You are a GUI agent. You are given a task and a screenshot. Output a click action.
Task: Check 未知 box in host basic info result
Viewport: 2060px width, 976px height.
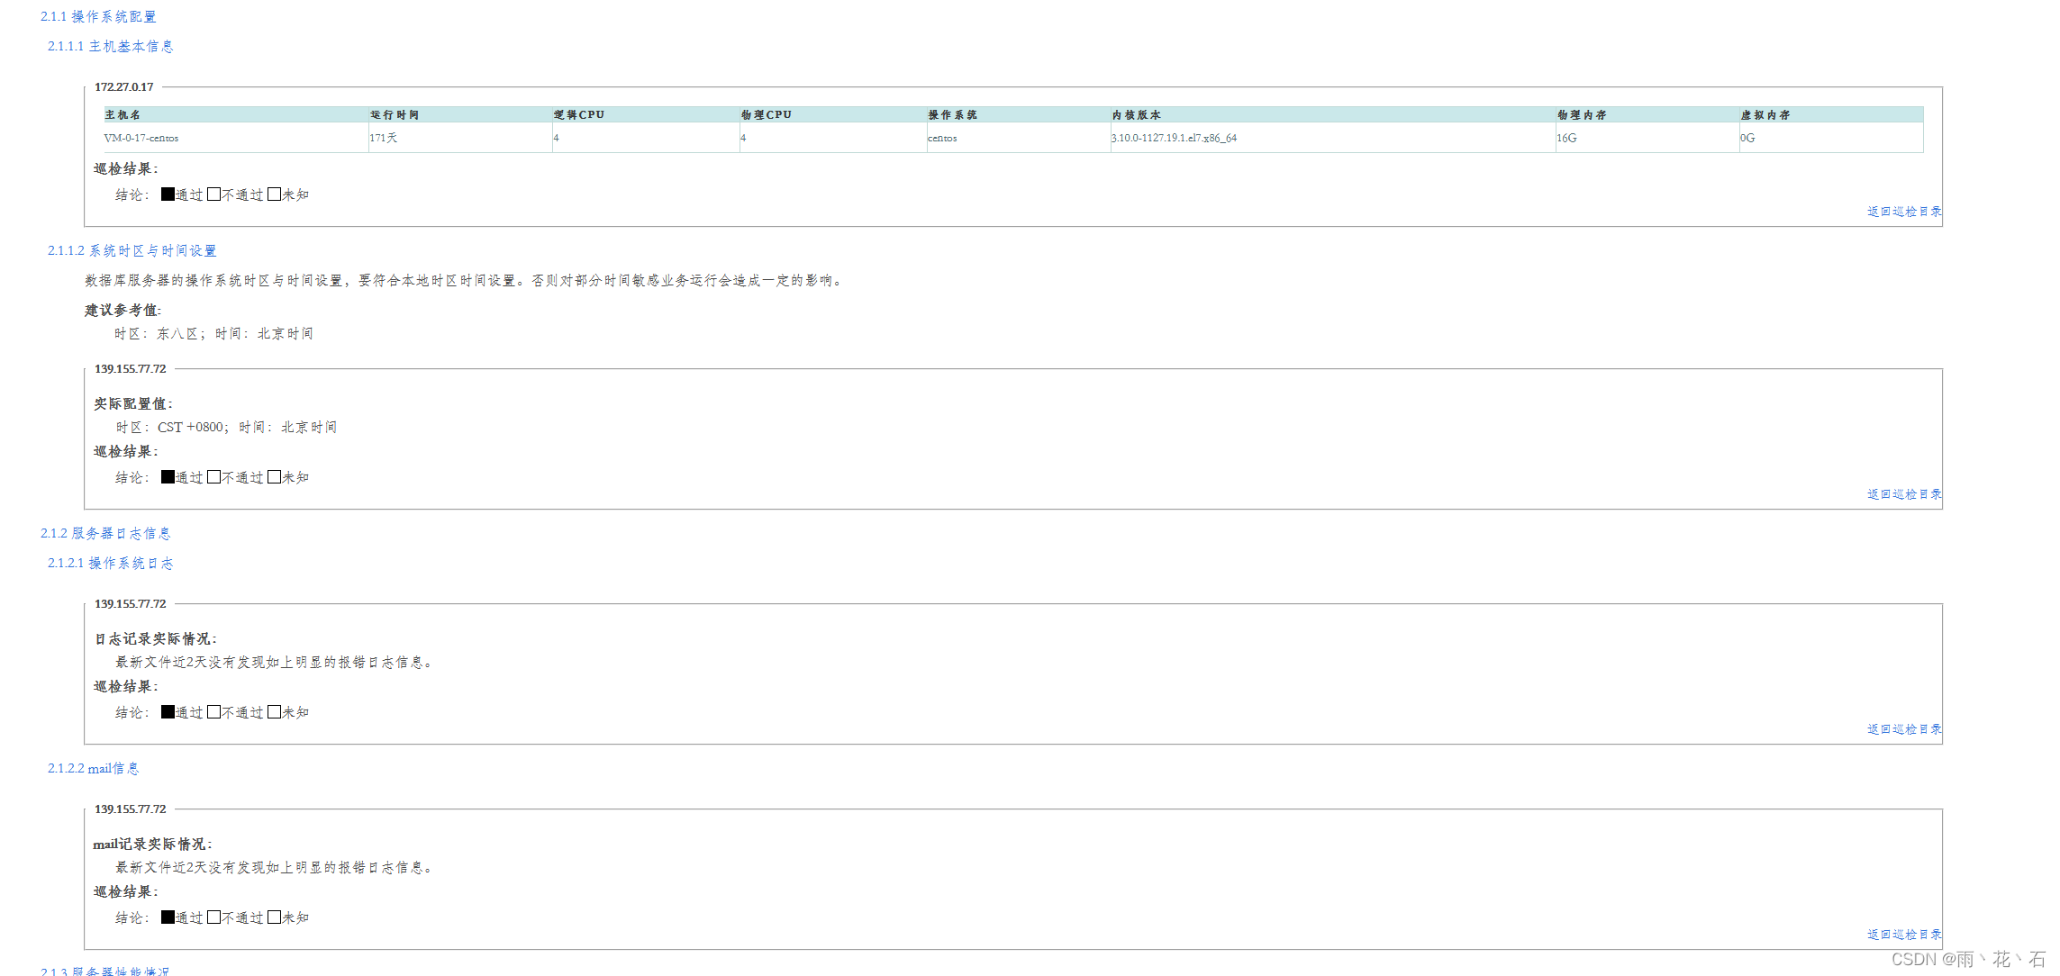click(274, 194)
